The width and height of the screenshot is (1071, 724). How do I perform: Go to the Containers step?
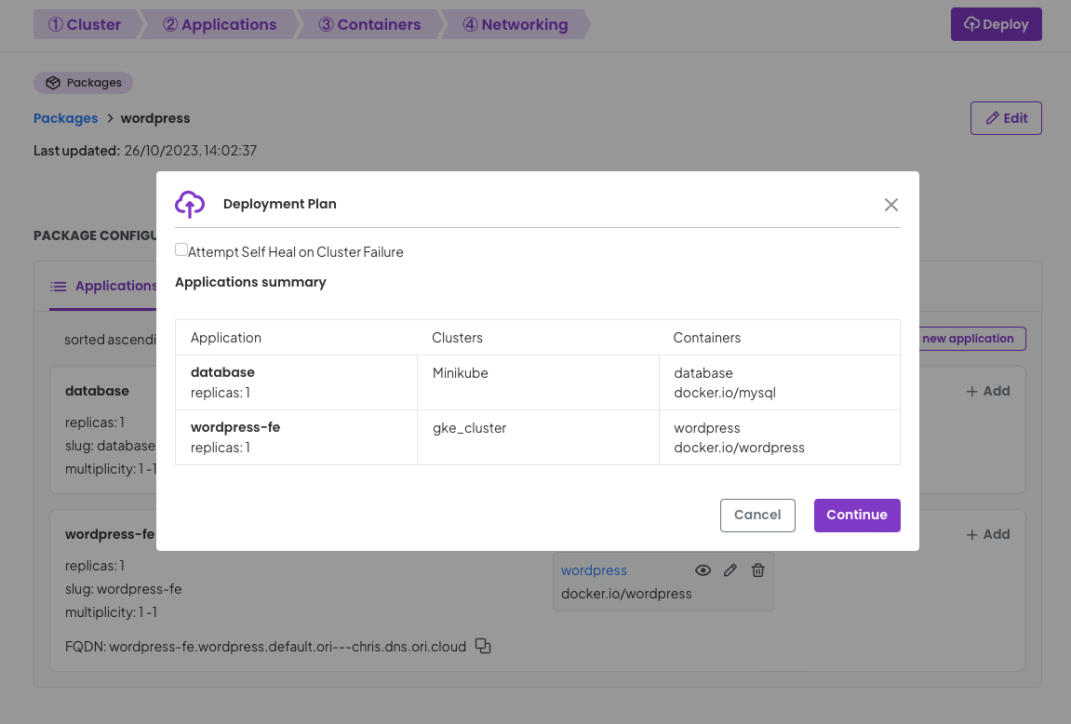pos(370,24)
